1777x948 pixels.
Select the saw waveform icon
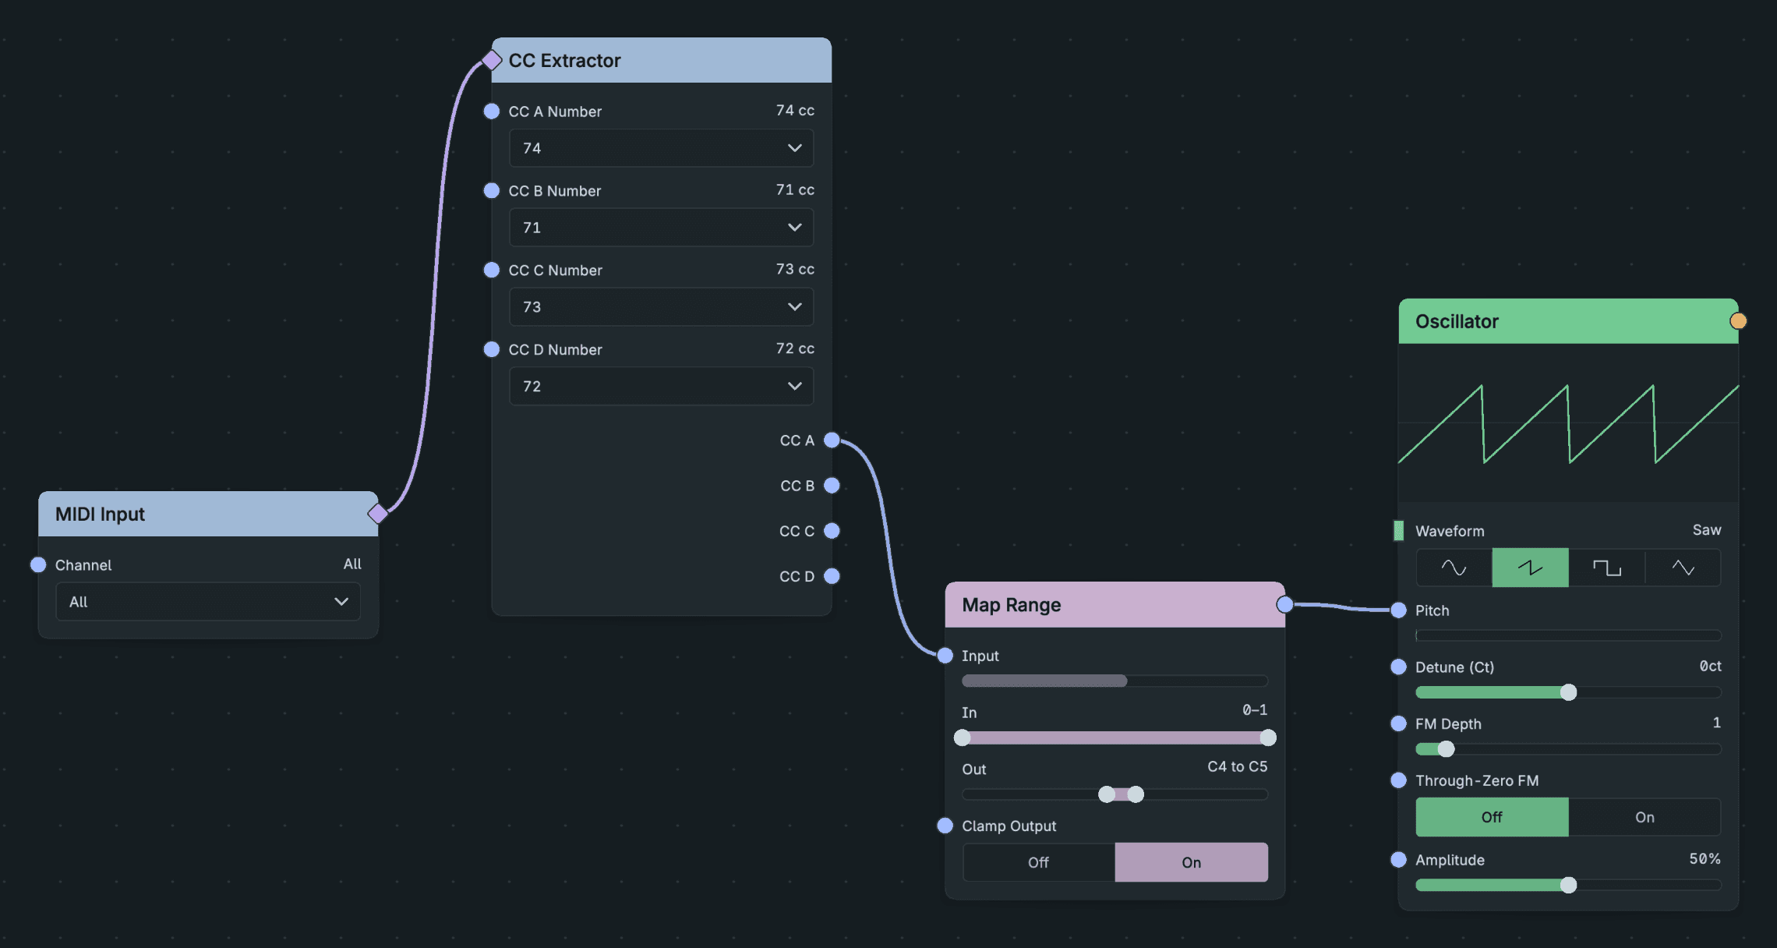point(1530,568)
